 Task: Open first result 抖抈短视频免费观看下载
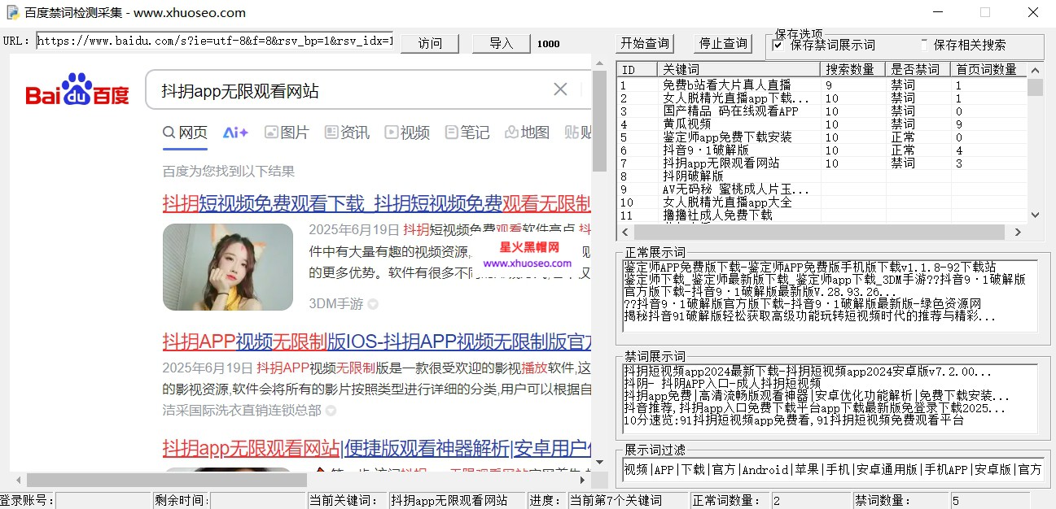(x=376, y=203)
